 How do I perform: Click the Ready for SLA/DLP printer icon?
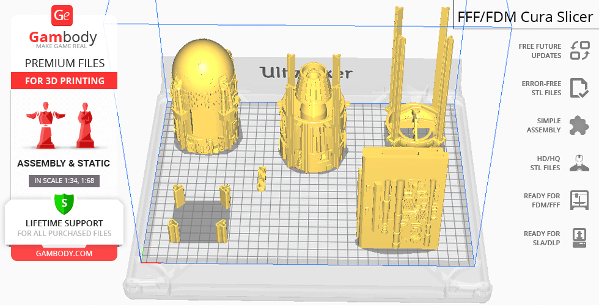pyautogui.click(x=579, y=237)
